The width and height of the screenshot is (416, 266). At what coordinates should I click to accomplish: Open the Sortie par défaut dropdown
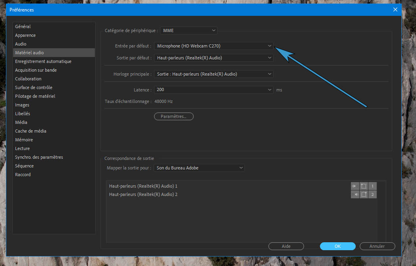214,58
